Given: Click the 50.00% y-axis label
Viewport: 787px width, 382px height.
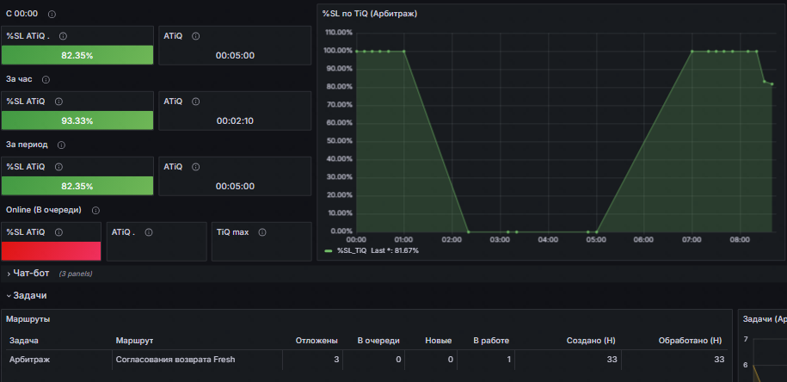Looking at the screenshot, I should pos(339,141).
